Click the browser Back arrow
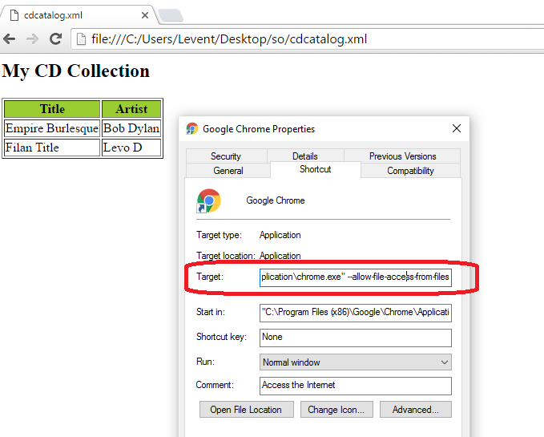This screenshot has height=437, width=544. [x=10, y=39]
